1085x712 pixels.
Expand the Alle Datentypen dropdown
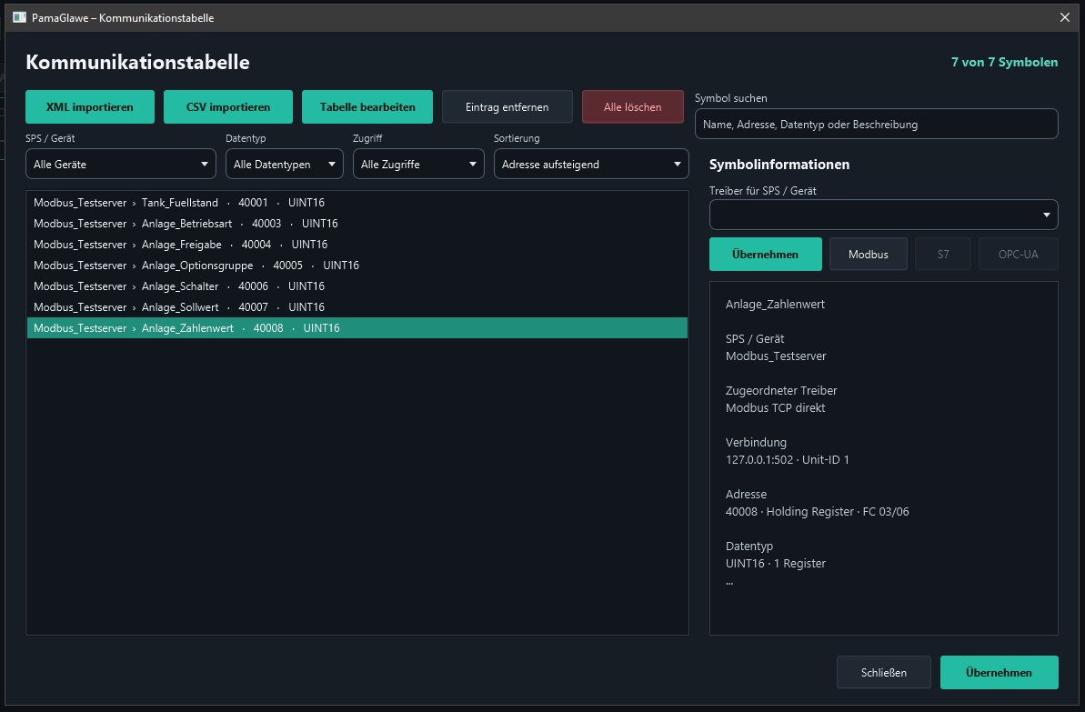(x=285, y=165)
